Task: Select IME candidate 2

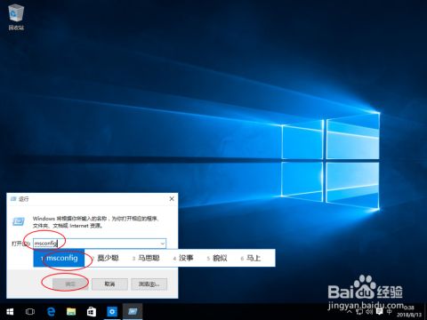Action: (x=105, y=258)
